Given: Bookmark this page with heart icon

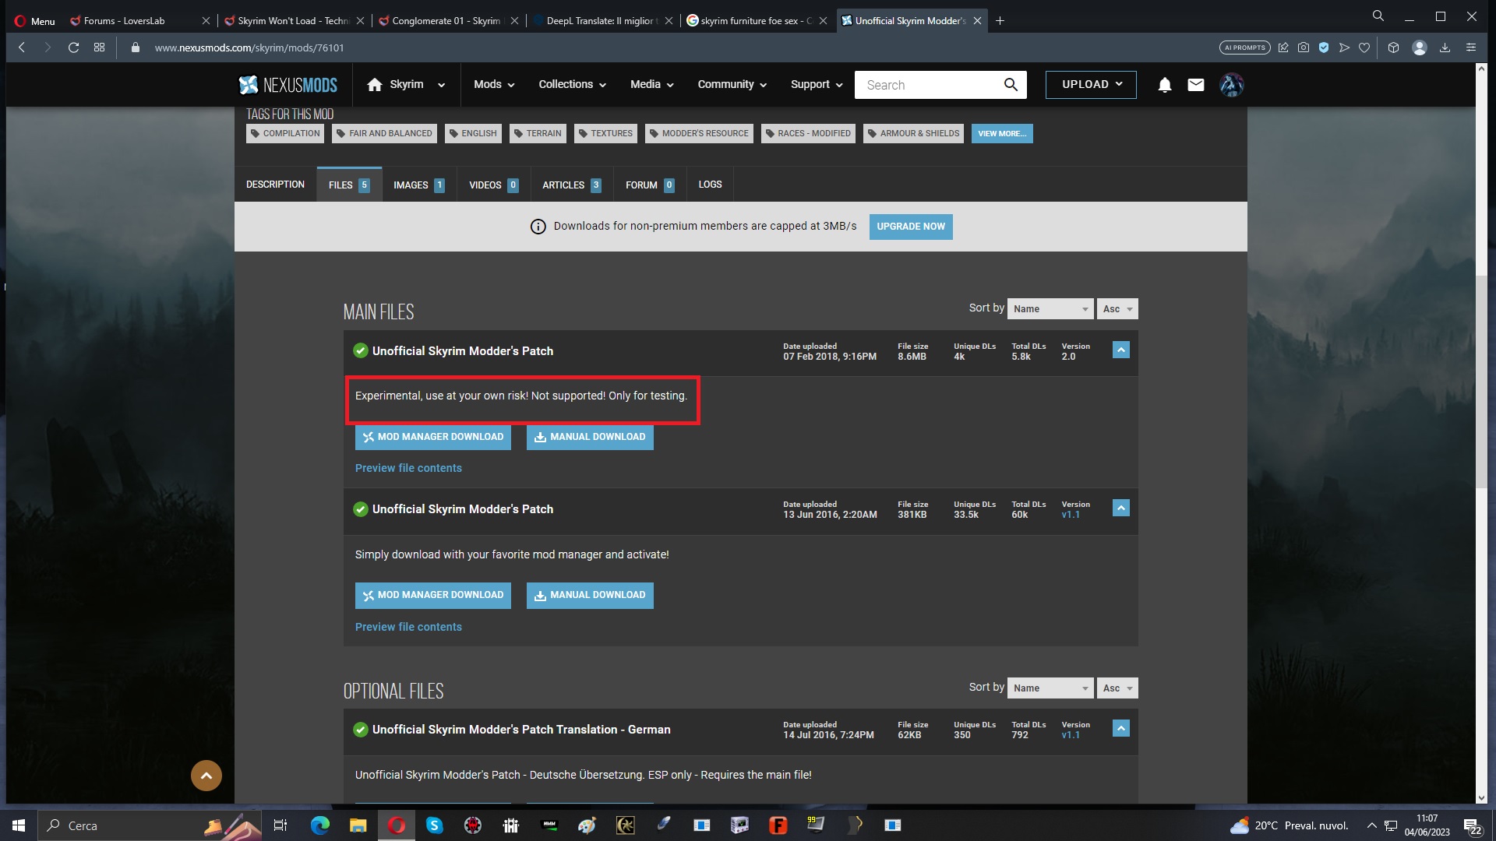Looking at the screenshot, I should tap(1364, 48).
